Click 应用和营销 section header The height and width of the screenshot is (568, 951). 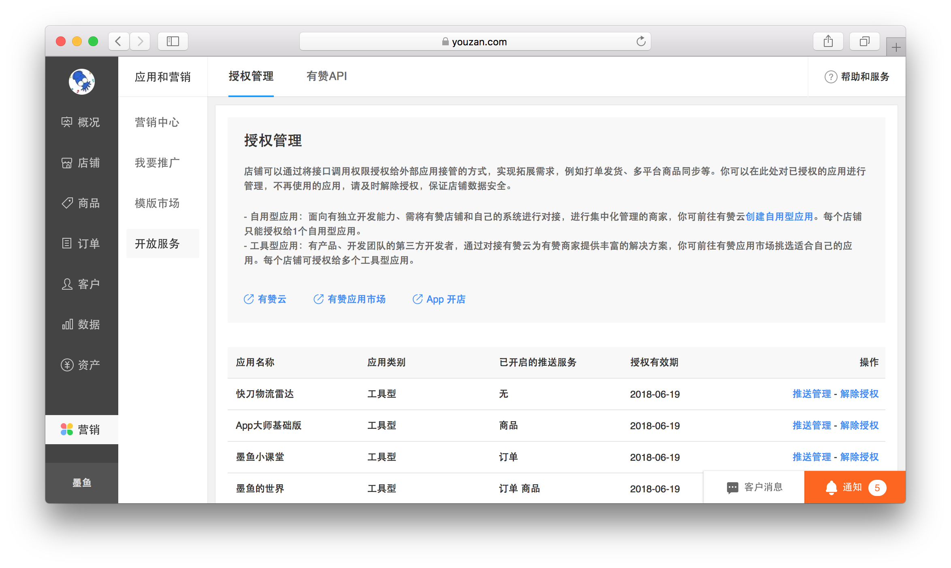(x=163, y=77)
